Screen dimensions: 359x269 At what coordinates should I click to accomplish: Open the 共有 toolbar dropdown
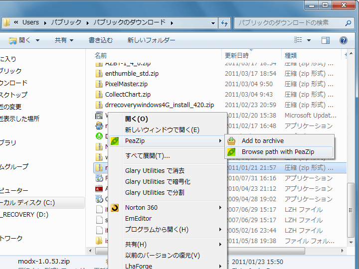point(64,40)
